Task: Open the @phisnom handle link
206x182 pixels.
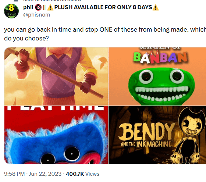Action: (x=36, y=15)
